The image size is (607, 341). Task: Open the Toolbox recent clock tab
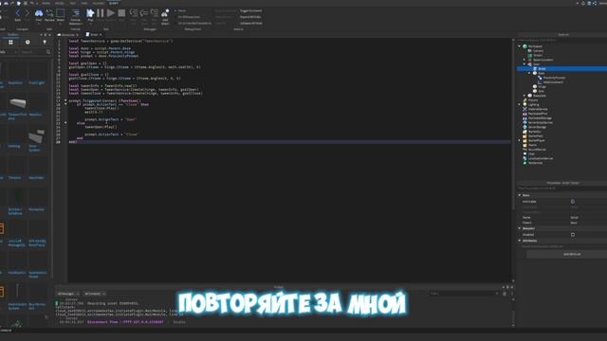tap(28, 42)
